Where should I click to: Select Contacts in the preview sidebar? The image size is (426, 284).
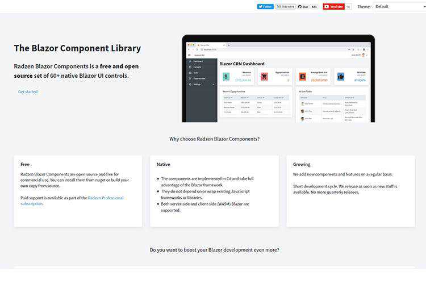tap(197, 67)
